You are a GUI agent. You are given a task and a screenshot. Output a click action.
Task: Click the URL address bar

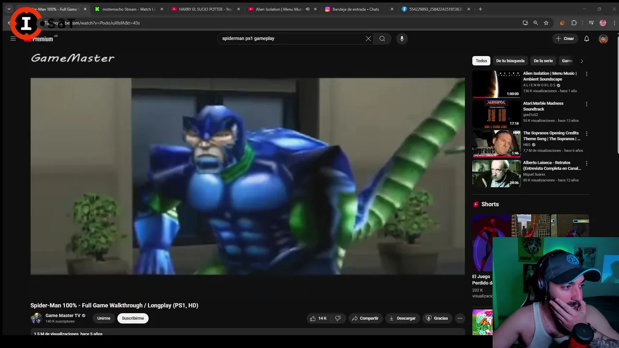[x=280, y=23]
